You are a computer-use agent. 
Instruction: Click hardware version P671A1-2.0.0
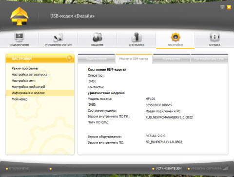coord(156,136)
